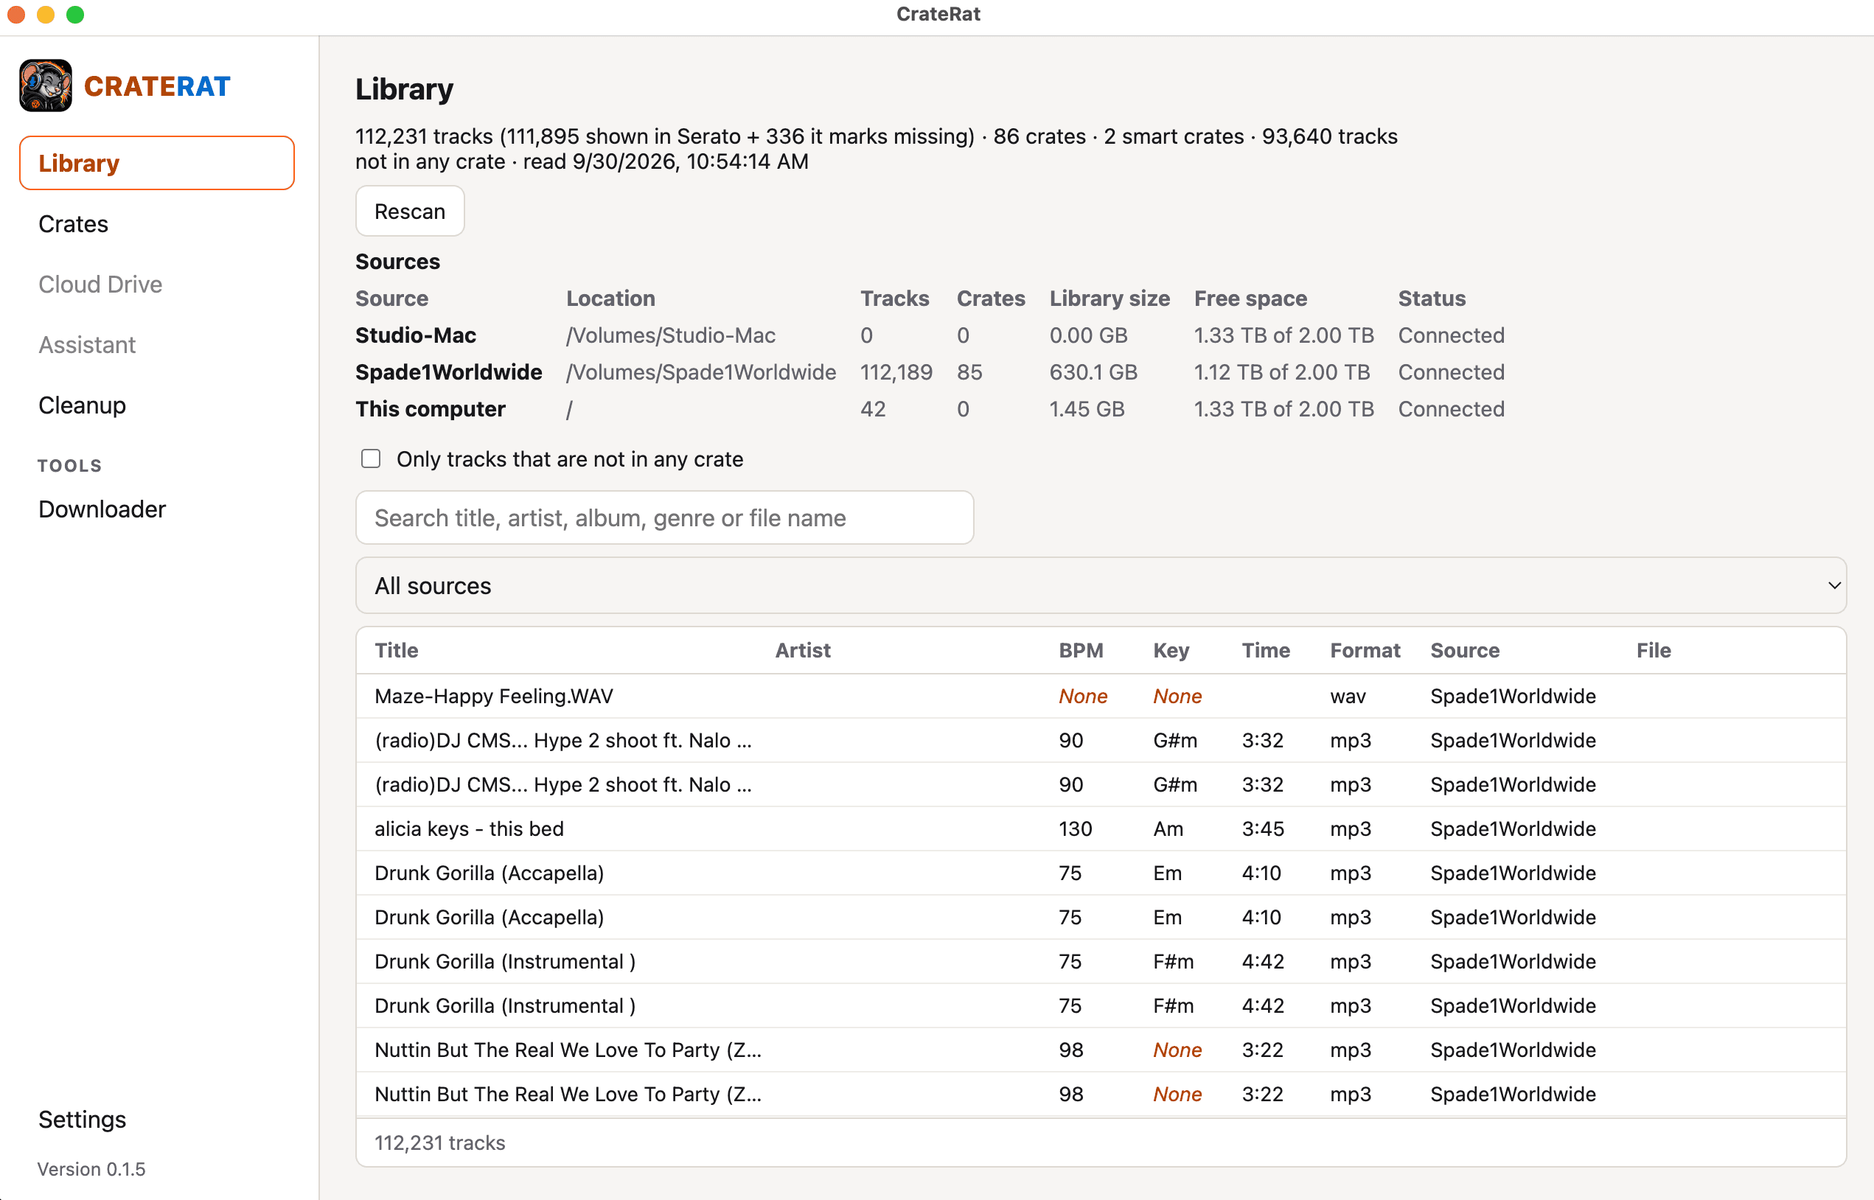Click the CrateRat rat logo icon
The height and width of the screenshot is (1200, 1874).
click(46, 86)
